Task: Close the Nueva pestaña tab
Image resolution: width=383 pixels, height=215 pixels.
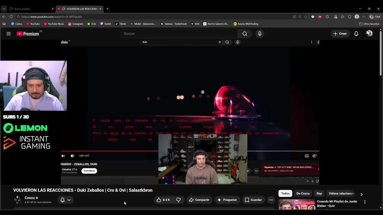Action: (53, 9)
